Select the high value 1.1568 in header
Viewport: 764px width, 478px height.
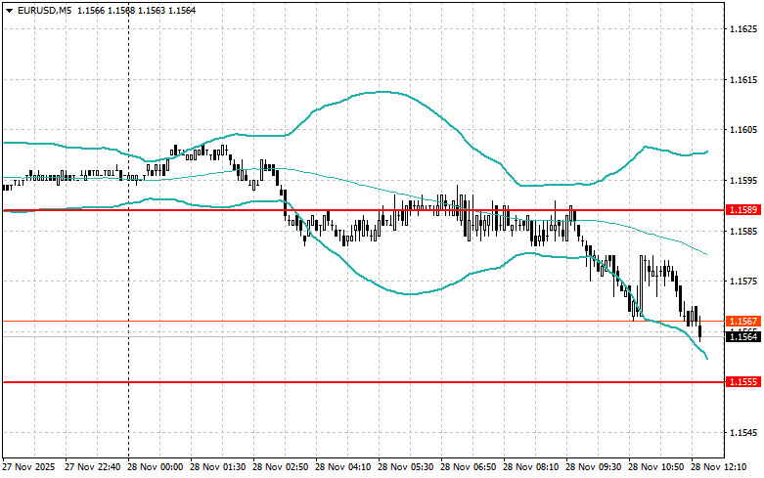pyautogui.click(x=121, y=10)
